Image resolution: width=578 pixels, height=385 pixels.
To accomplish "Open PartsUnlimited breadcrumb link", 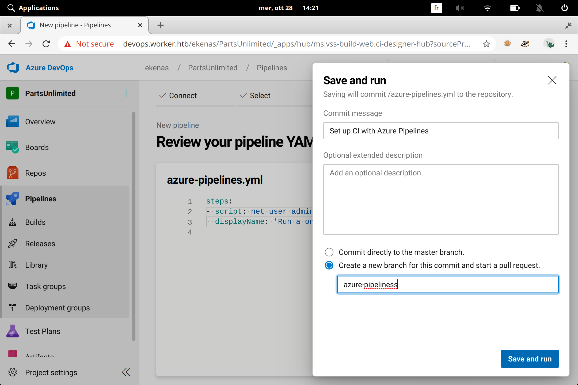I will pyautogui.click(x=212, y=68).
